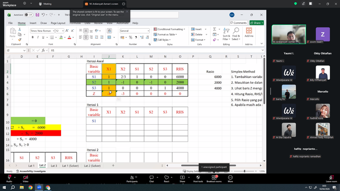The image size is (340, 191).
Task: Collapse the ribbon with chevron
Action: tap(262, 44)
